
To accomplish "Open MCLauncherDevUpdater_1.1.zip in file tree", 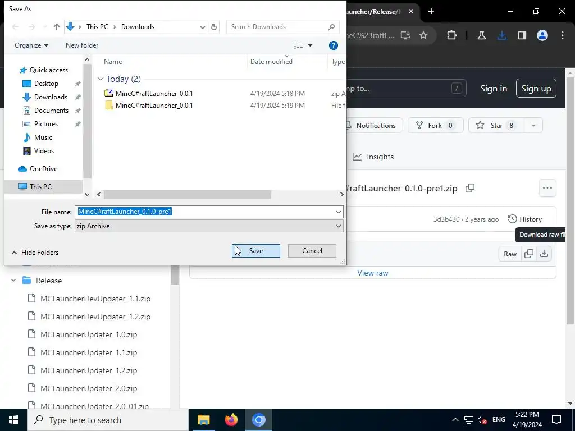I will 90,299.
